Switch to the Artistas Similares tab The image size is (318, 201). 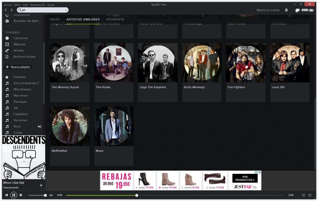pos(83,19)
